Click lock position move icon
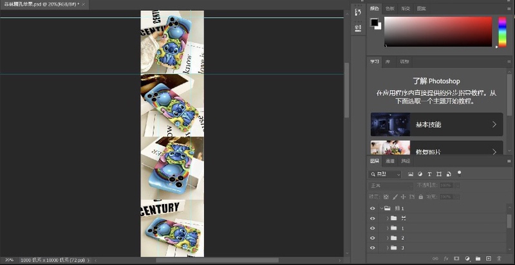Viewport: 515px width, 265px height. [x=404, y=197]
